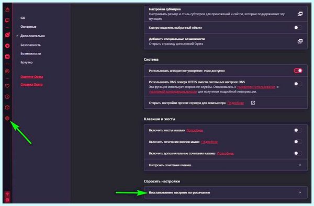Open the Player sidebar icon
Screen dimensions: 314x206
pyautogui.click(x=7, y=71)
